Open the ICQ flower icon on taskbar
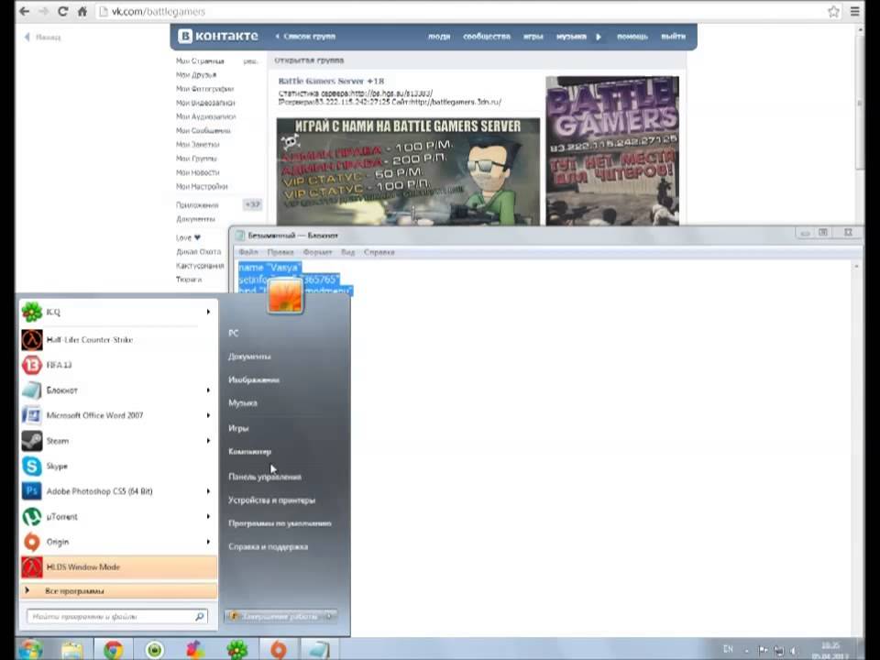This screenshot has height=660, width=880. point(236,650)
